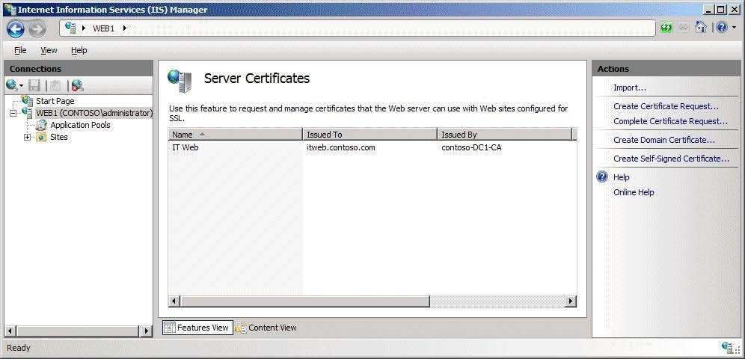Click the Features View tab icon
The width and height of the screenshot is (745, 359).
[x=169, y=328]
